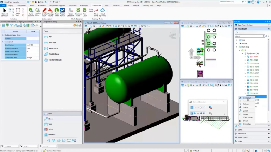
Task: Select Cloud by Points tool
Action: pos(103,12)
